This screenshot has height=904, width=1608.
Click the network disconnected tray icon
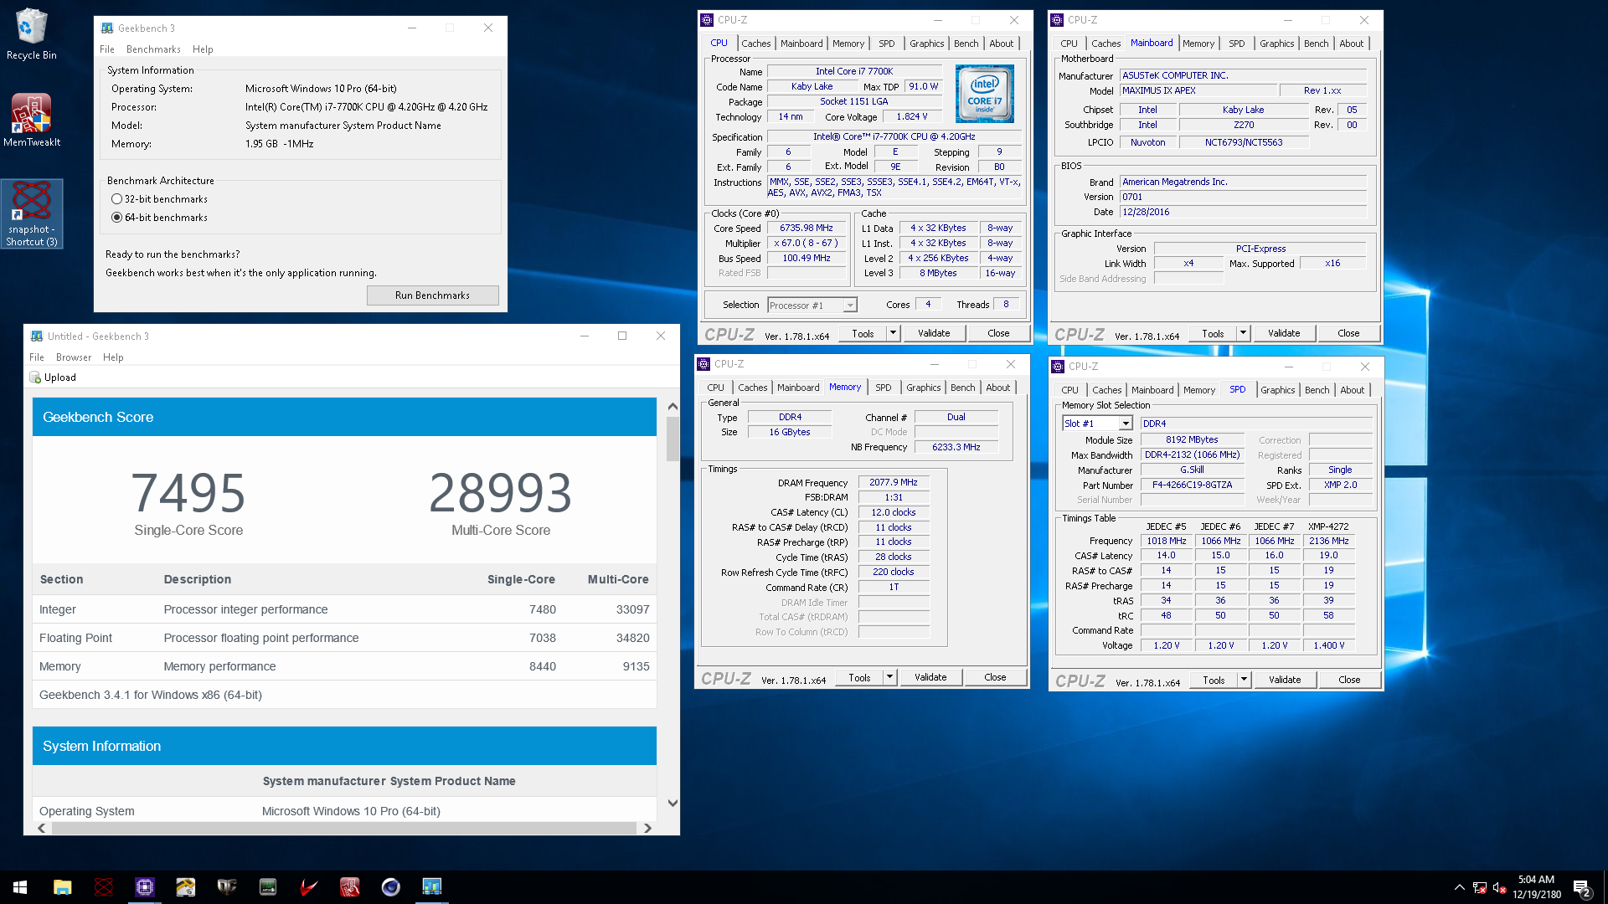(1480, 887)
